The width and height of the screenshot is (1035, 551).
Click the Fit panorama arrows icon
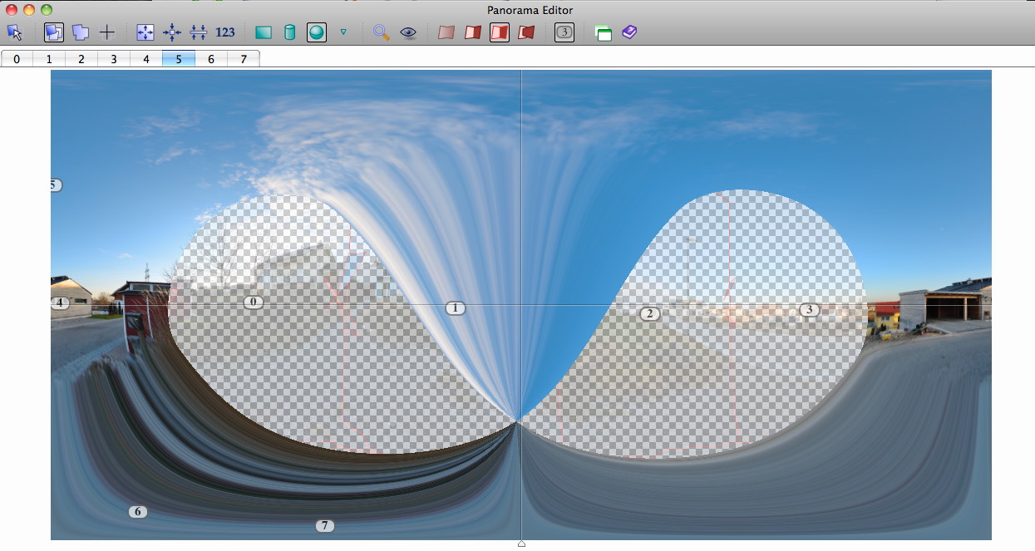[x=145, y=32]
